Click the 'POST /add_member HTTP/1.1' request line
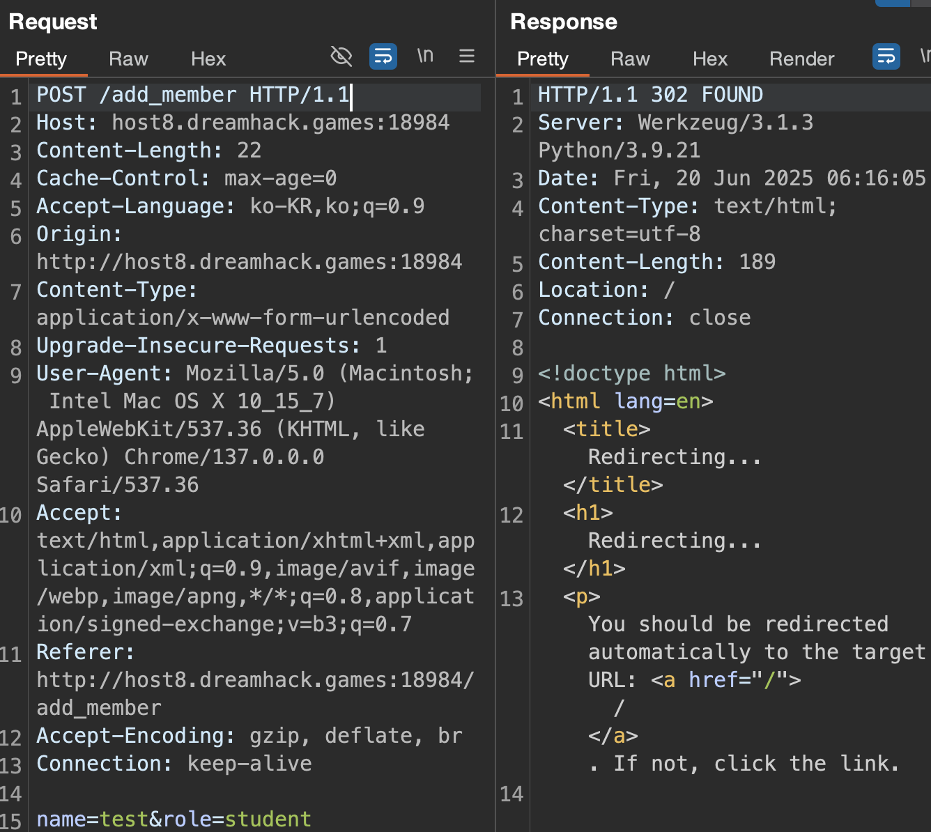931x832 pixels. (193, 95)
